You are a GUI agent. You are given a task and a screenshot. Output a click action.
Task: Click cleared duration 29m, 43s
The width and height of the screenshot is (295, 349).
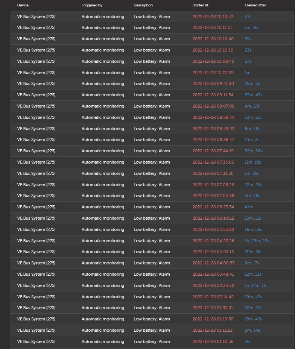tap(253, 95)
